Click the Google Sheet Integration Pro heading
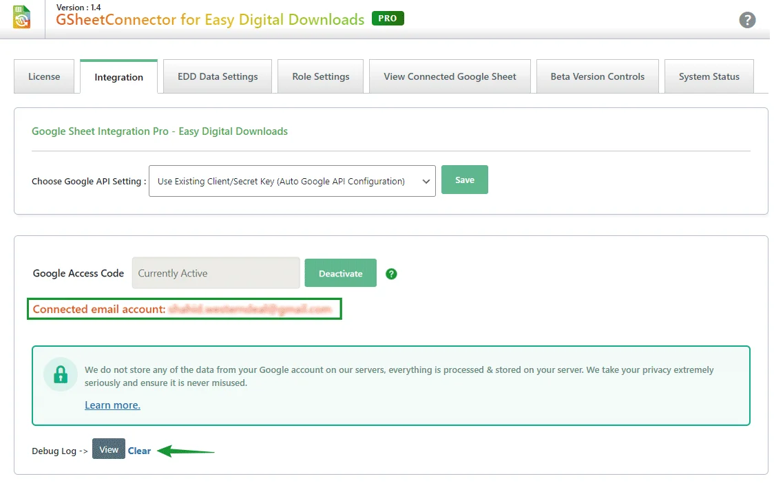Screen dimensions: 774x483 click(x=160, y=131)
